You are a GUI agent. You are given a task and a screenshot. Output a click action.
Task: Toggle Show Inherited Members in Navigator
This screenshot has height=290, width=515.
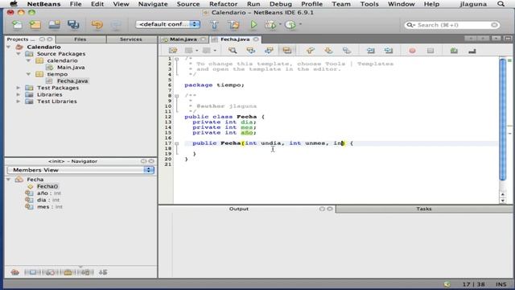pos(14,272)
